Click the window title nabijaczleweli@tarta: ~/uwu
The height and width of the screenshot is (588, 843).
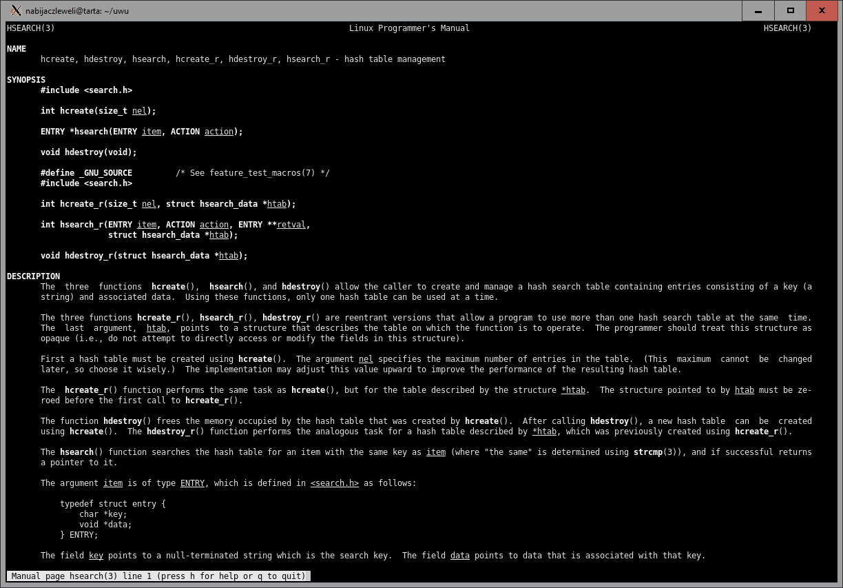click(x=77, y=11)
